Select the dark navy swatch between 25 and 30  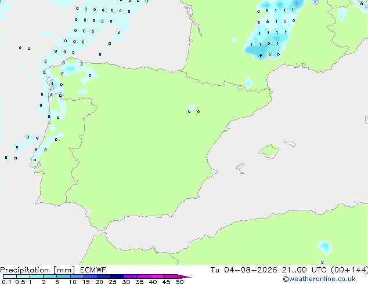coord(117,276)
